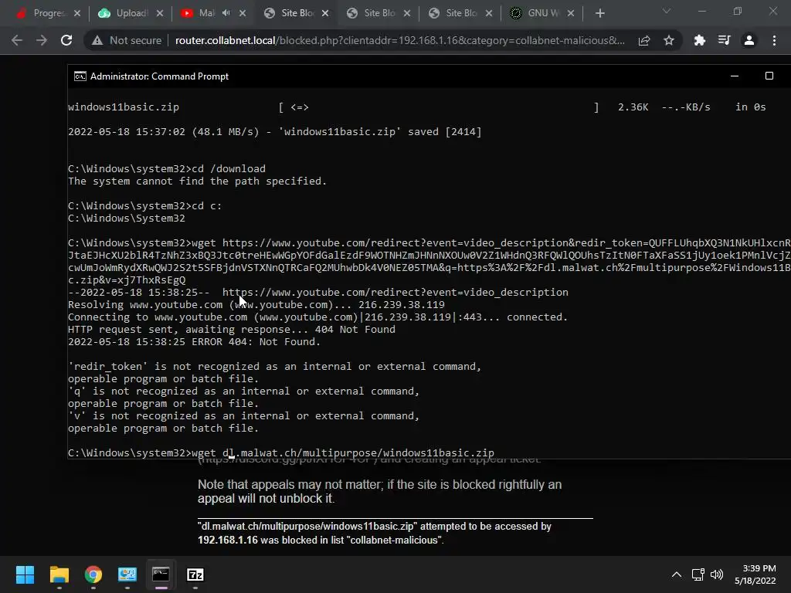Open Command Prompt taskbar icon
This screenshot has width=791, height=593.
(161, 574)
